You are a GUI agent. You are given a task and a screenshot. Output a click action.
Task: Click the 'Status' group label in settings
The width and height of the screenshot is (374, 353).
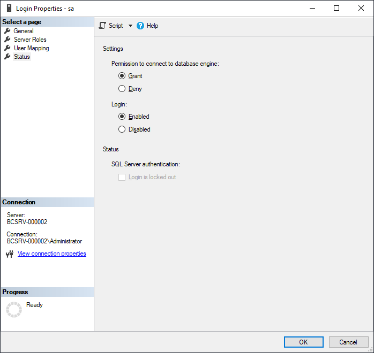(111, 149)
